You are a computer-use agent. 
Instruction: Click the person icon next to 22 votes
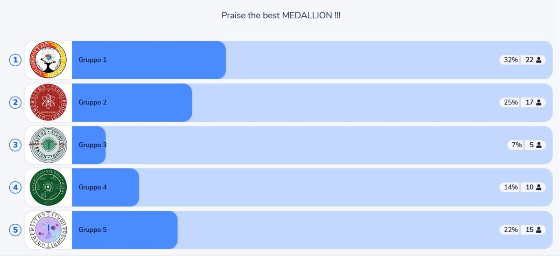539,60
